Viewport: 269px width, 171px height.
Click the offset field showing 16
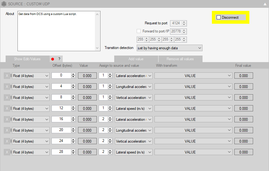click(x=61, y=119)
